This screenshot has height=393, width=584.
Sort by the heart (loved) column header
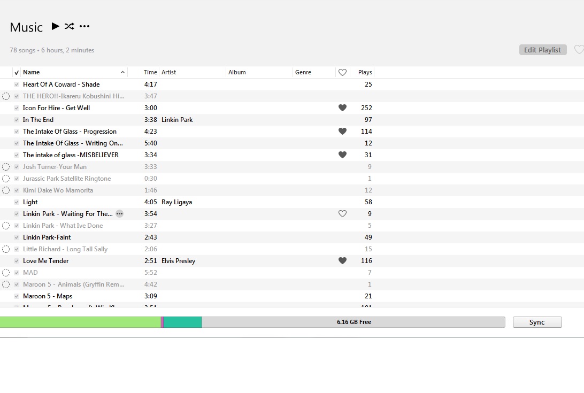click(x=342, y=72)
